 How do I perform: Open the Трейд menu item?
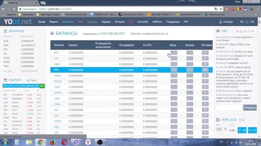42,21
